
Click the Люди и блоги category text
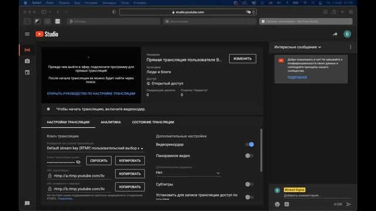(x=159, y=72)
